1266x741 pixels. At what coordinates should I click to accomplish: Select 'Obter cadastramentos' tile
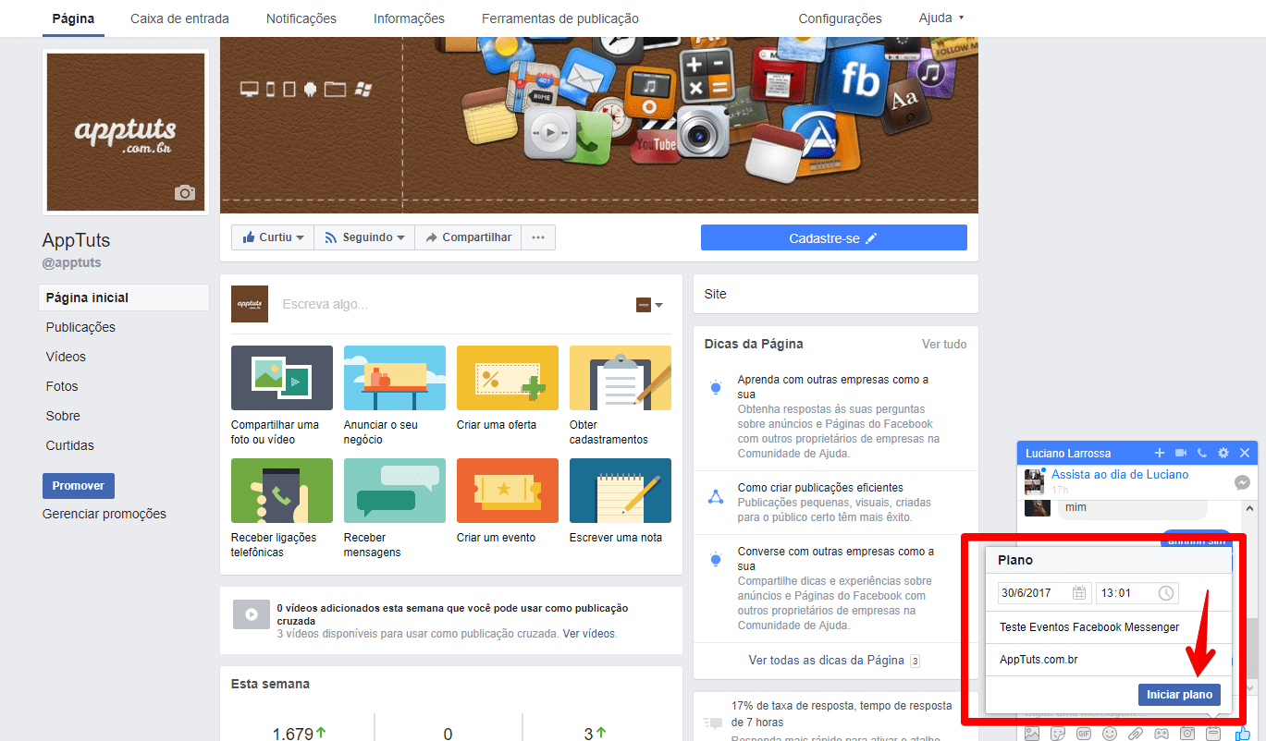(x=621, y=396)
